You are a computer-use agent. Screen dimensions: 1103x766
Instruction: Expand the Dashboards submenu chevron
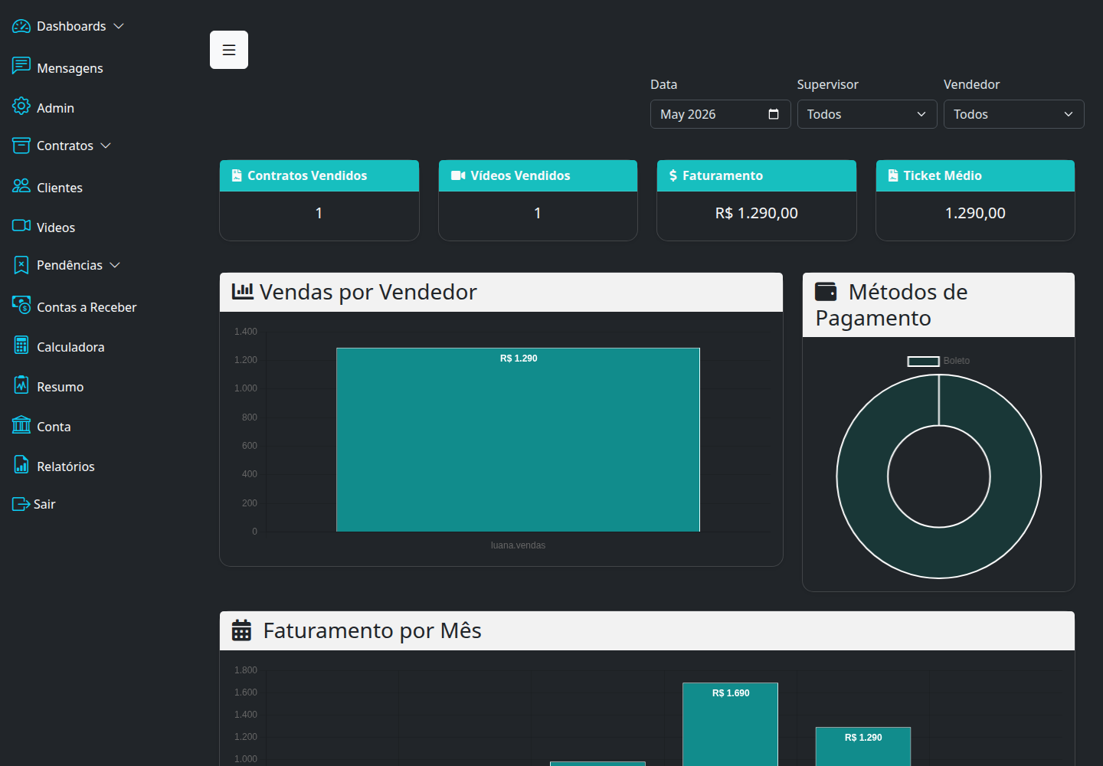(x=119, y=26)
